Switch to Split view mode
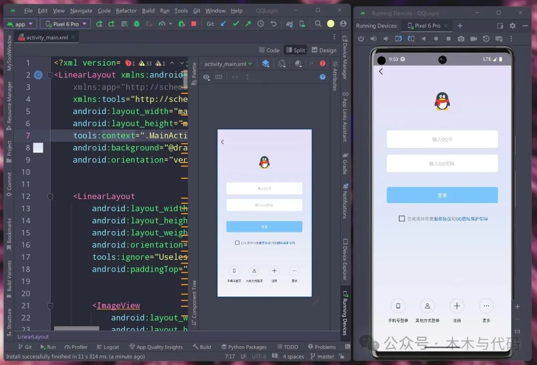 tap(295, 50)
